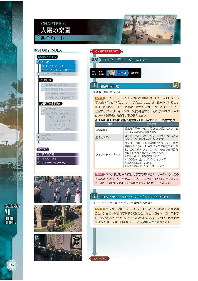Select the 次ページへ badge
Image resolution: width=198 pixels, height=281 pixels.
coord(99,258)
